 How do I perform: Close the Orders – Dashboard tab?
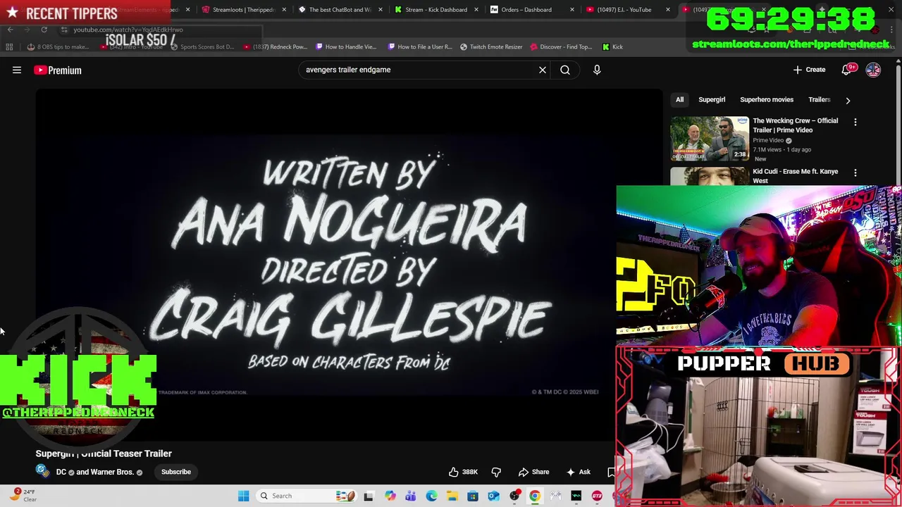click(572, 10)
